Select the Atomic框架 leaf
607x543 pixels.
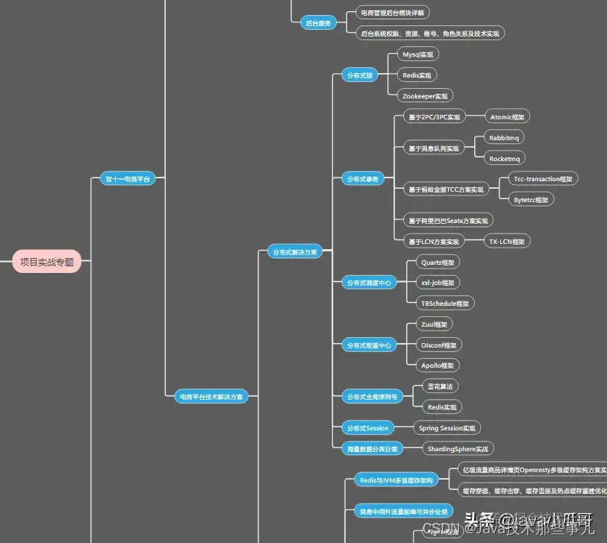coord(507,117)
